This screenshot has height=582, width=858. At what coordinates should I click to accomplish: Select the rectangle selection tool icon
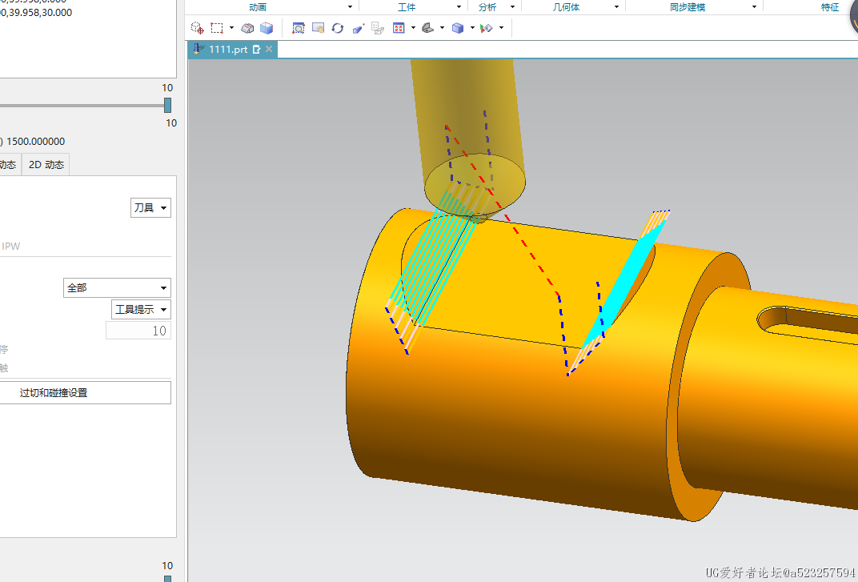217,28
